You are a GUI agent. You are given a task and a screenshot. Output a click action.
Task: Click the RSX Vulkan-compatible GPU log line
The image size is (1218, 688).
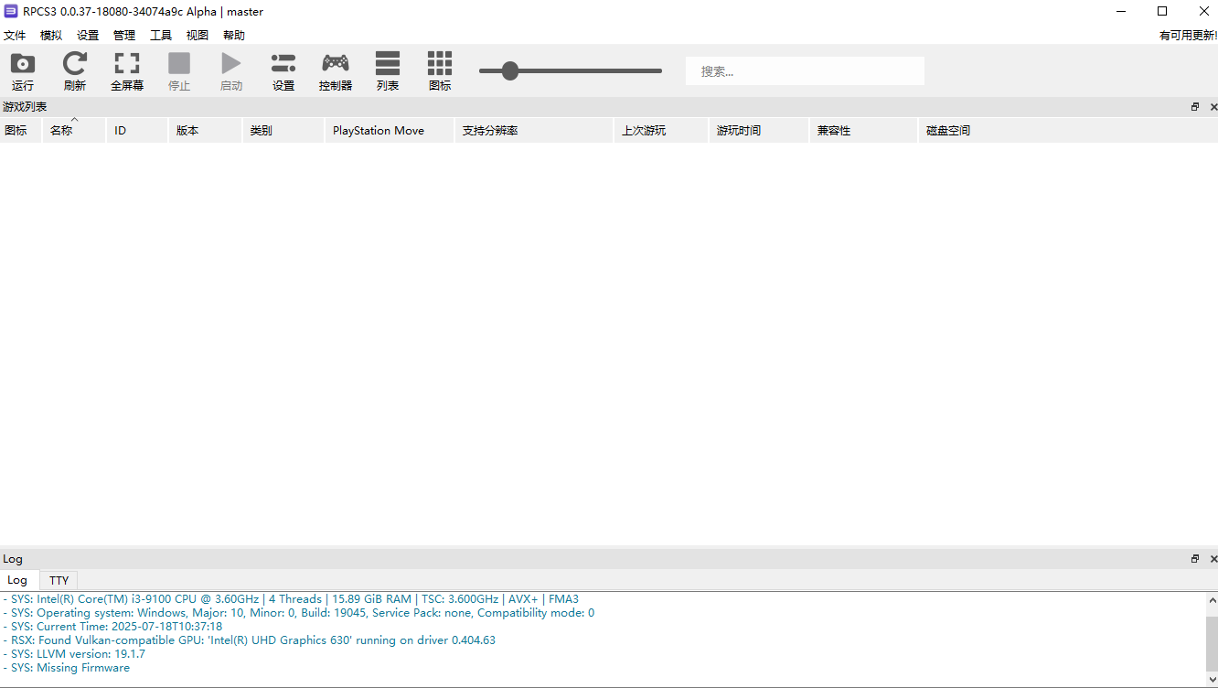[x=250, y=640]
